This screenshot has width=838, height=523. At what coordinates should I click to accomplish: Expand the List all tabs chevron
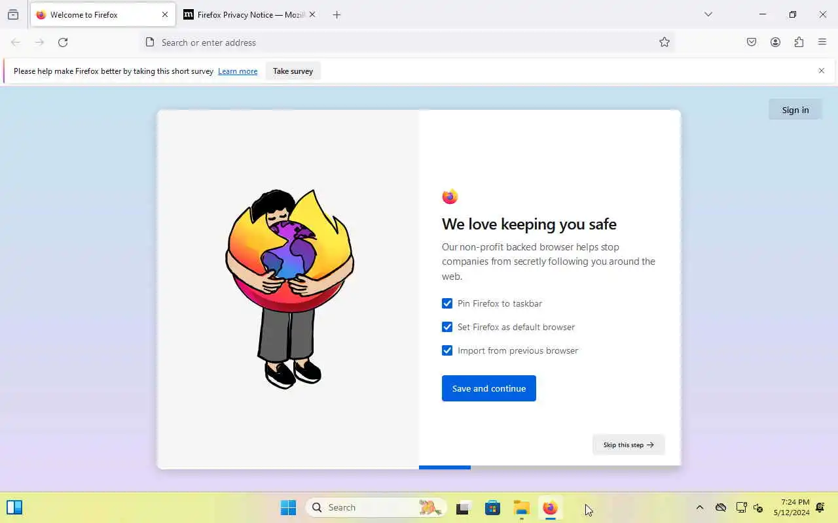(x=708, y=14)
